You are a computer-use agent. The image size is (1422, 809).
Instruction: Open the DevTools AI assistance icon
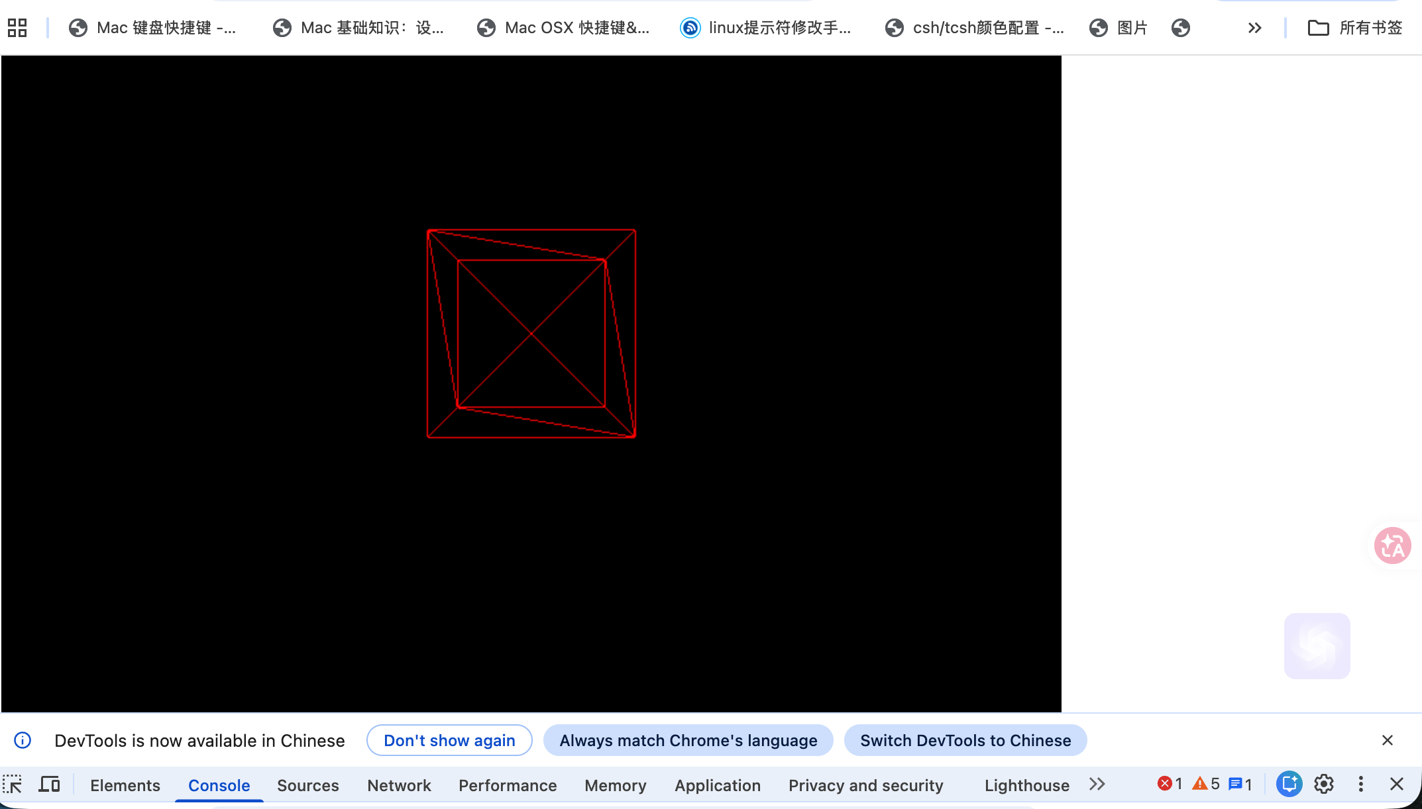click(1289, 785)
